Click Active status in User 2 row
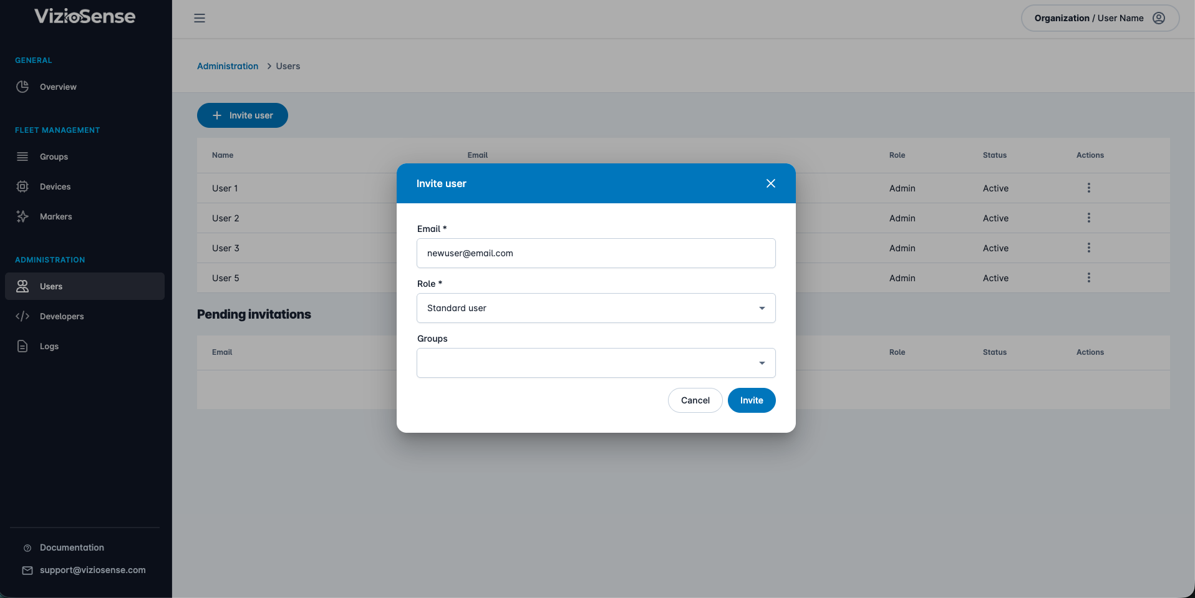The height and width of the screenshot is (598, 1195). 995,218
